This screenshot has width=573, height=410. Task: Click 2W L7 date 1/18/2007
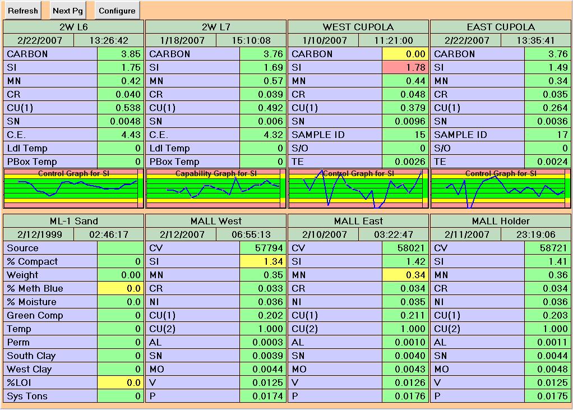click(181, 40)
